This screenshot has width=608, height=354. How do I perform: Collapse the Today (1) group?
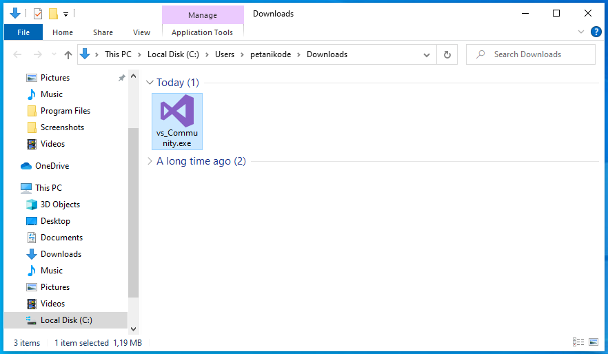coord(150,83)
